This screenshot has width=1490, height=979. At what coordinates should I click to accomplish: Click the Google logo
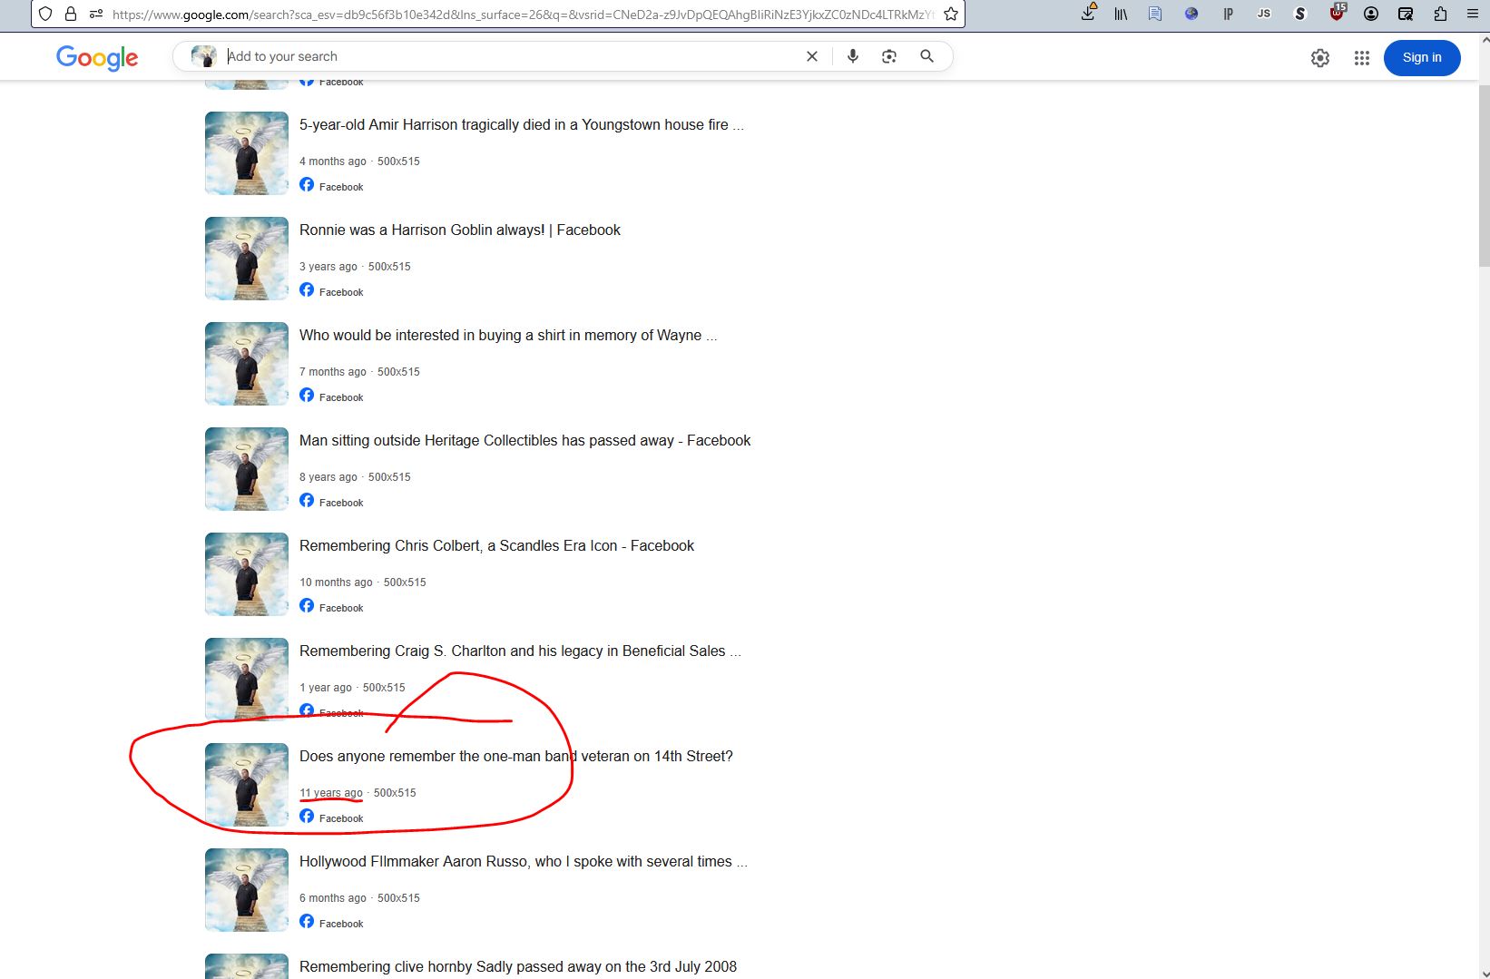(97, 57)
